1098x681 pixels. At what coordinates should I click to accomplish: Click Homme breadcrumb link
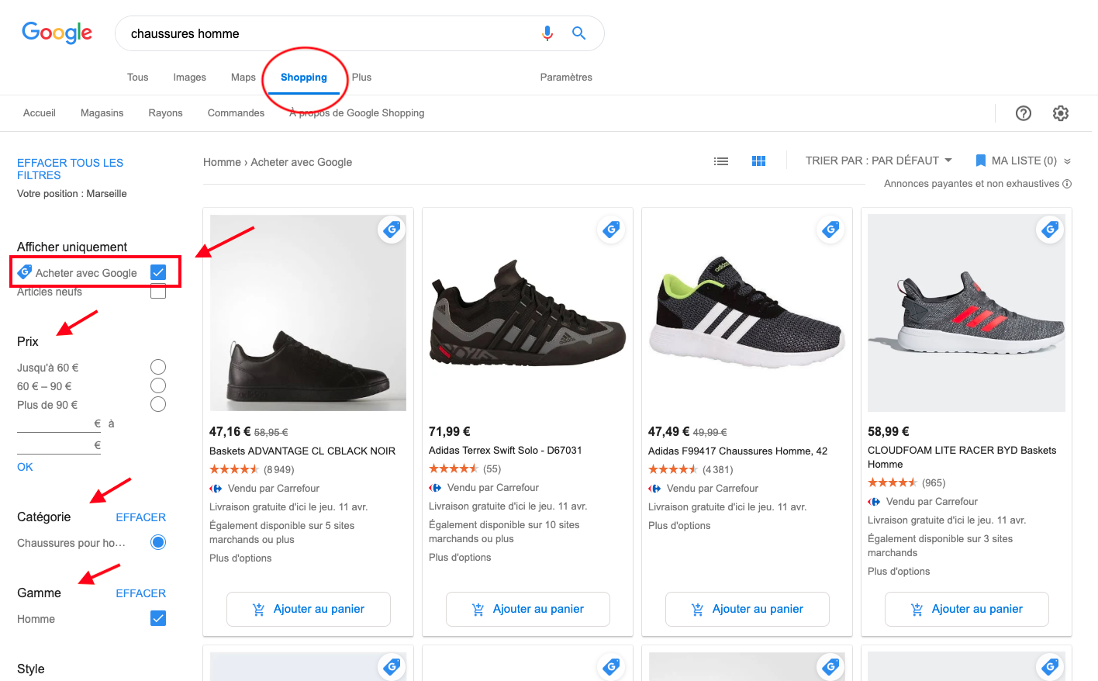point(222,162)
